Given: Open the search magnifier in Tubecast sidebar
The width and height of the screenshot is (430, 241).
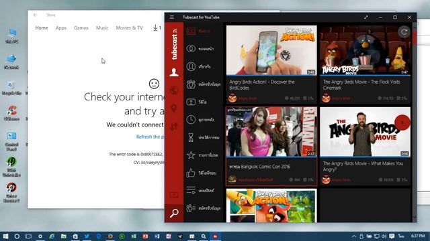Looking at the screenshot, I should 174,213.
